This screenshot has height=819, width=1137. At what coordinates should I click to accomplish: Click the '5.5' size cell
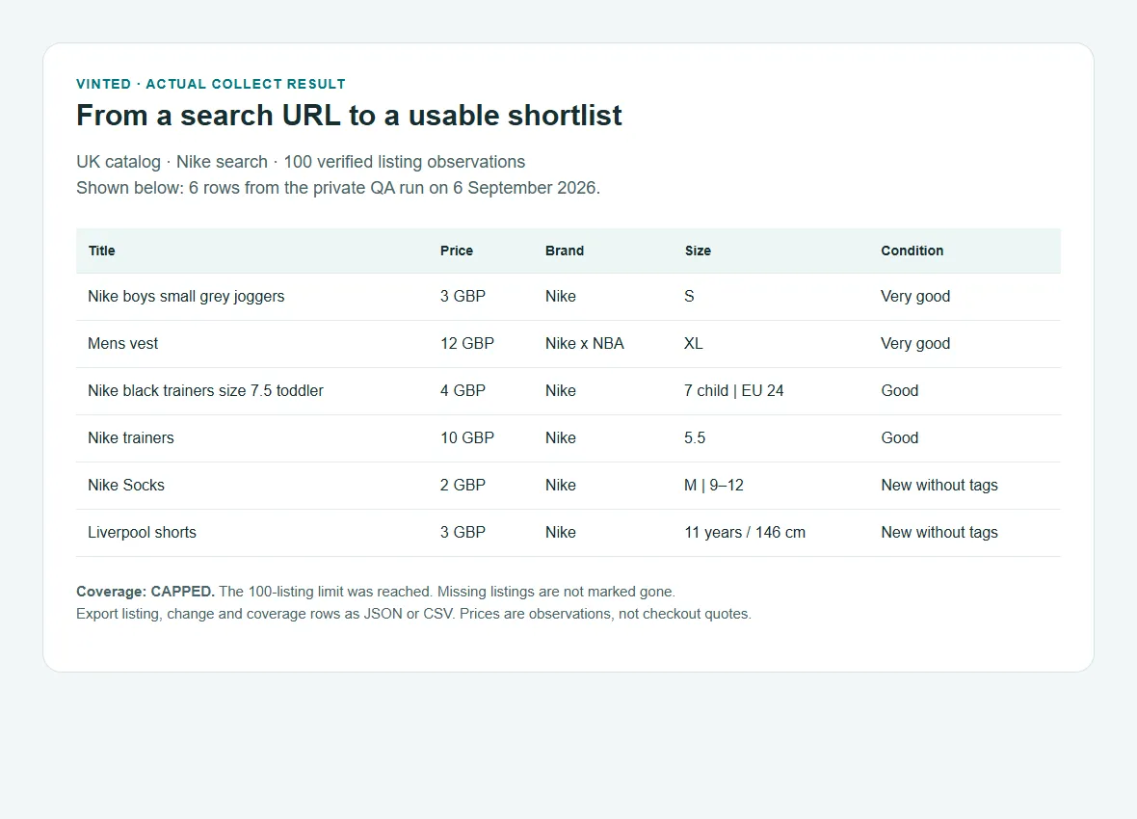(x=695, y=438)
